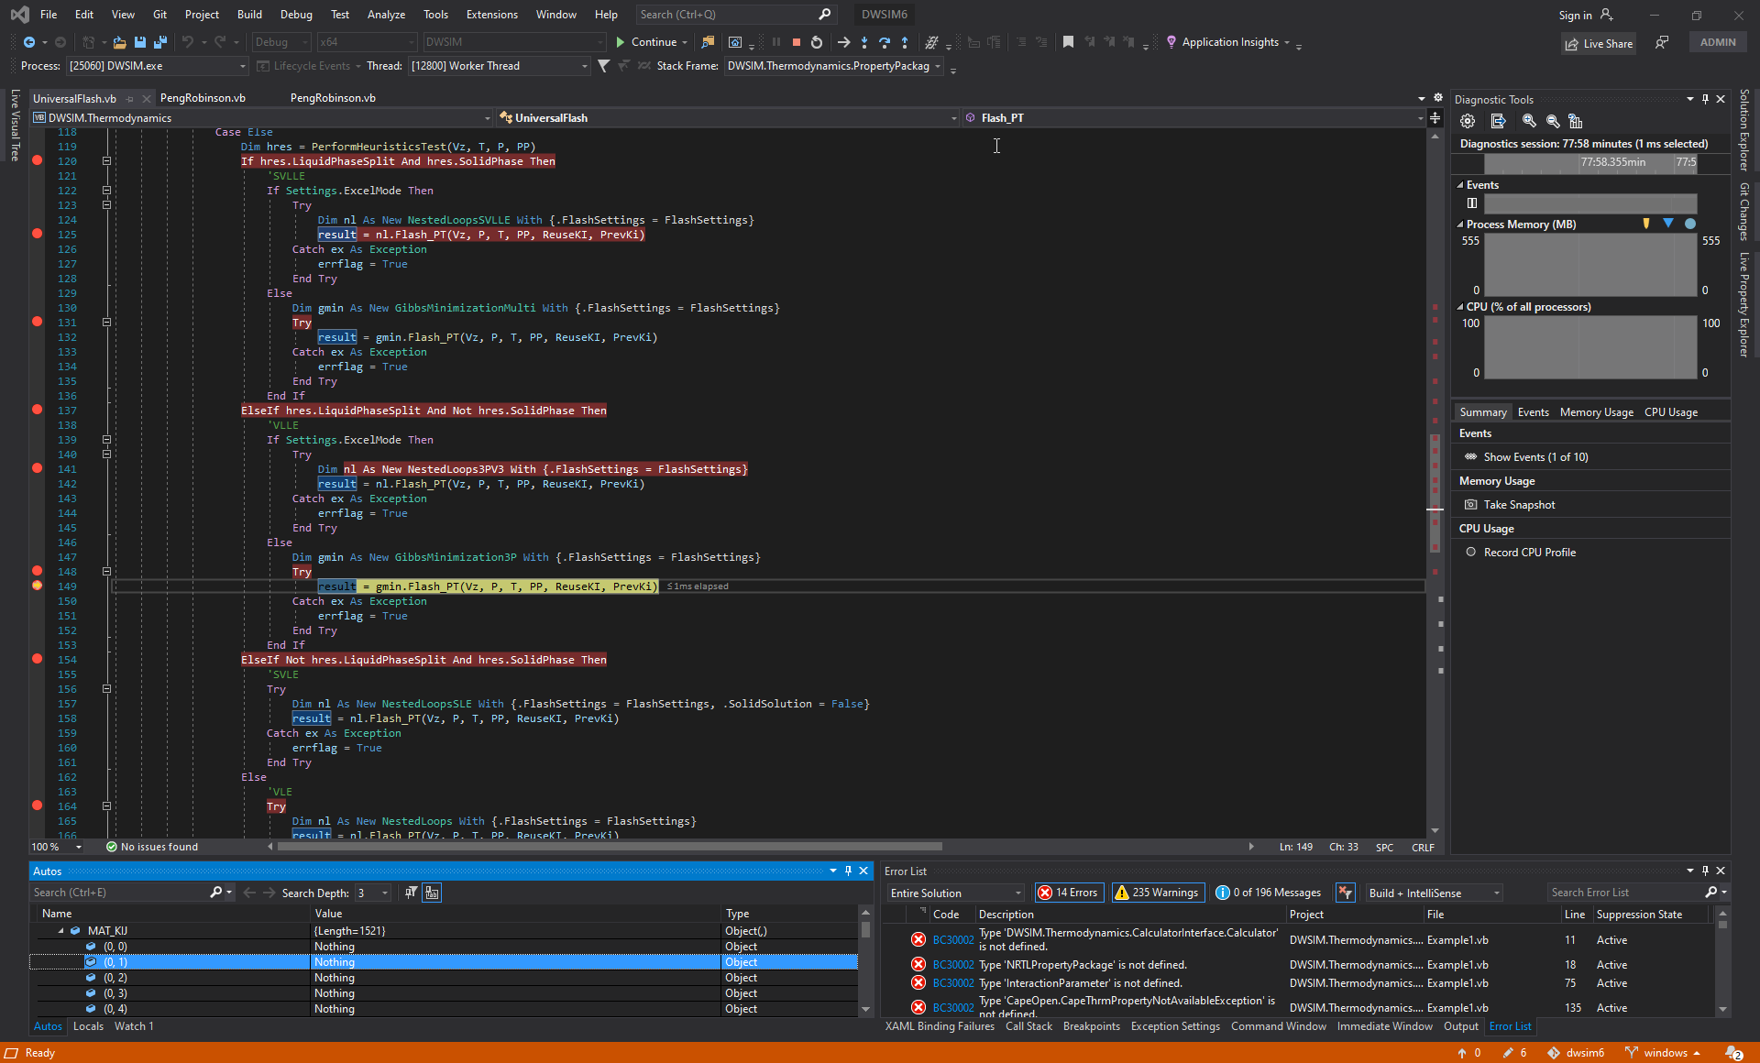1760x1063 pixels.
Task: Toggle the 14 Errors filter
Action: tap(1069, 892)
